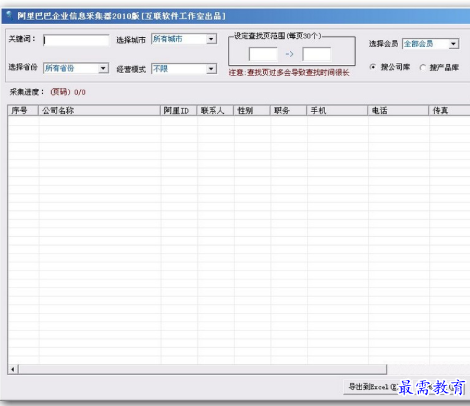Image resolution: width=470 pixels, height=406 pixels.
Task: Open the 选择城市 city dropdown
Action: [x=184, y=39]
